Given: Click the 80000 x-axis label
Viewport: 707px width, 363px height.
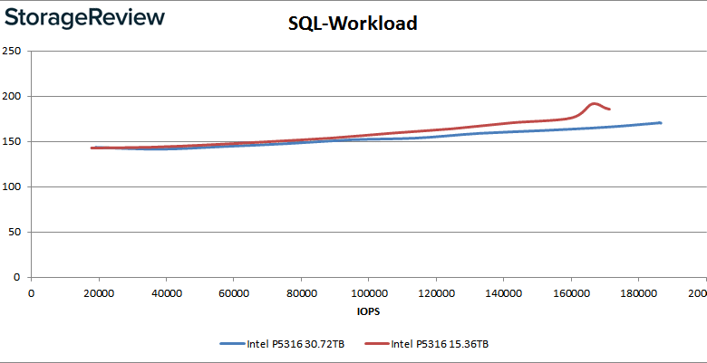Looking at the screenshot, I should [x=301, y=293].
